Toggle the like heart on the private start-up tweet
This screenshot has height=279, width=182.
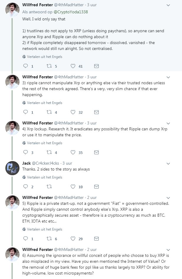[x=72, y=239]
